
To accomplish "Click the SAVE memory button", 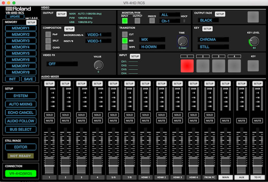I will click(28, 79).
